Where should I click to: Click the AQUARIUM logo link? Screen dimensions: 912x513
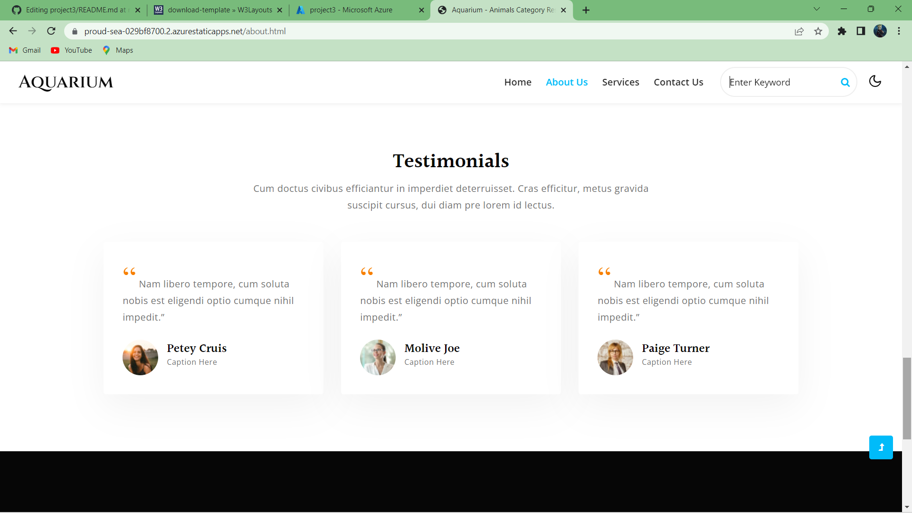(x=65, y=82)
